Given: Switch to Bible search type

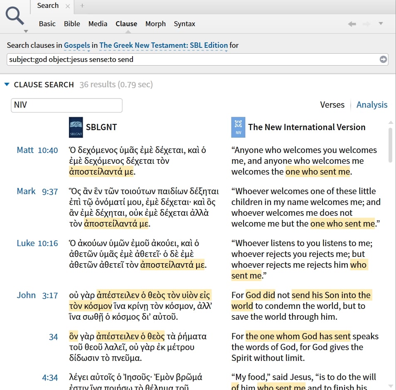Looking at the screenshot, I should coord(72,24).
